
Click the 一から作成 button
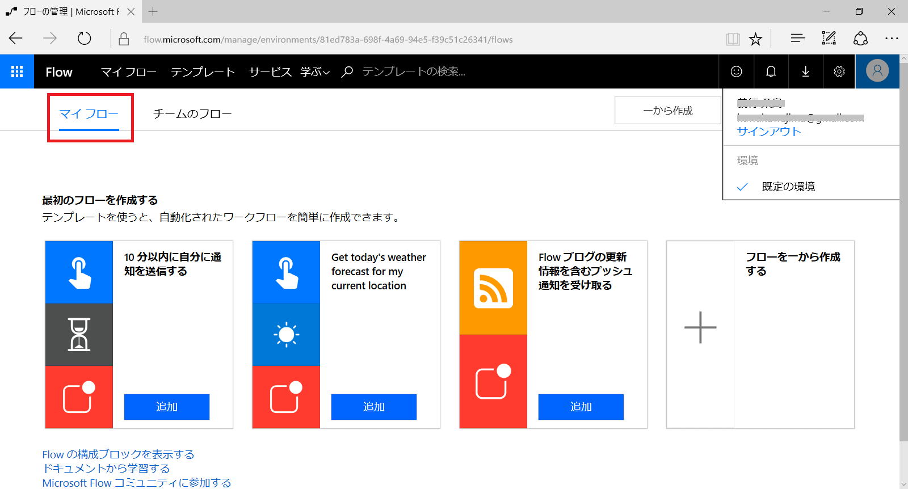point(668,111)
